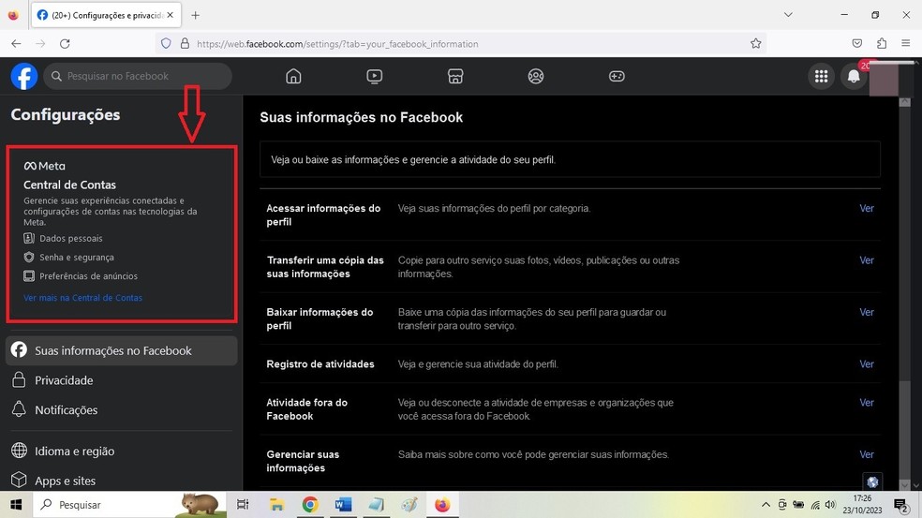Select Suas informações no Facebook in sidebar
This screenshot has height=518, width=922.
[x=122, y=350]
